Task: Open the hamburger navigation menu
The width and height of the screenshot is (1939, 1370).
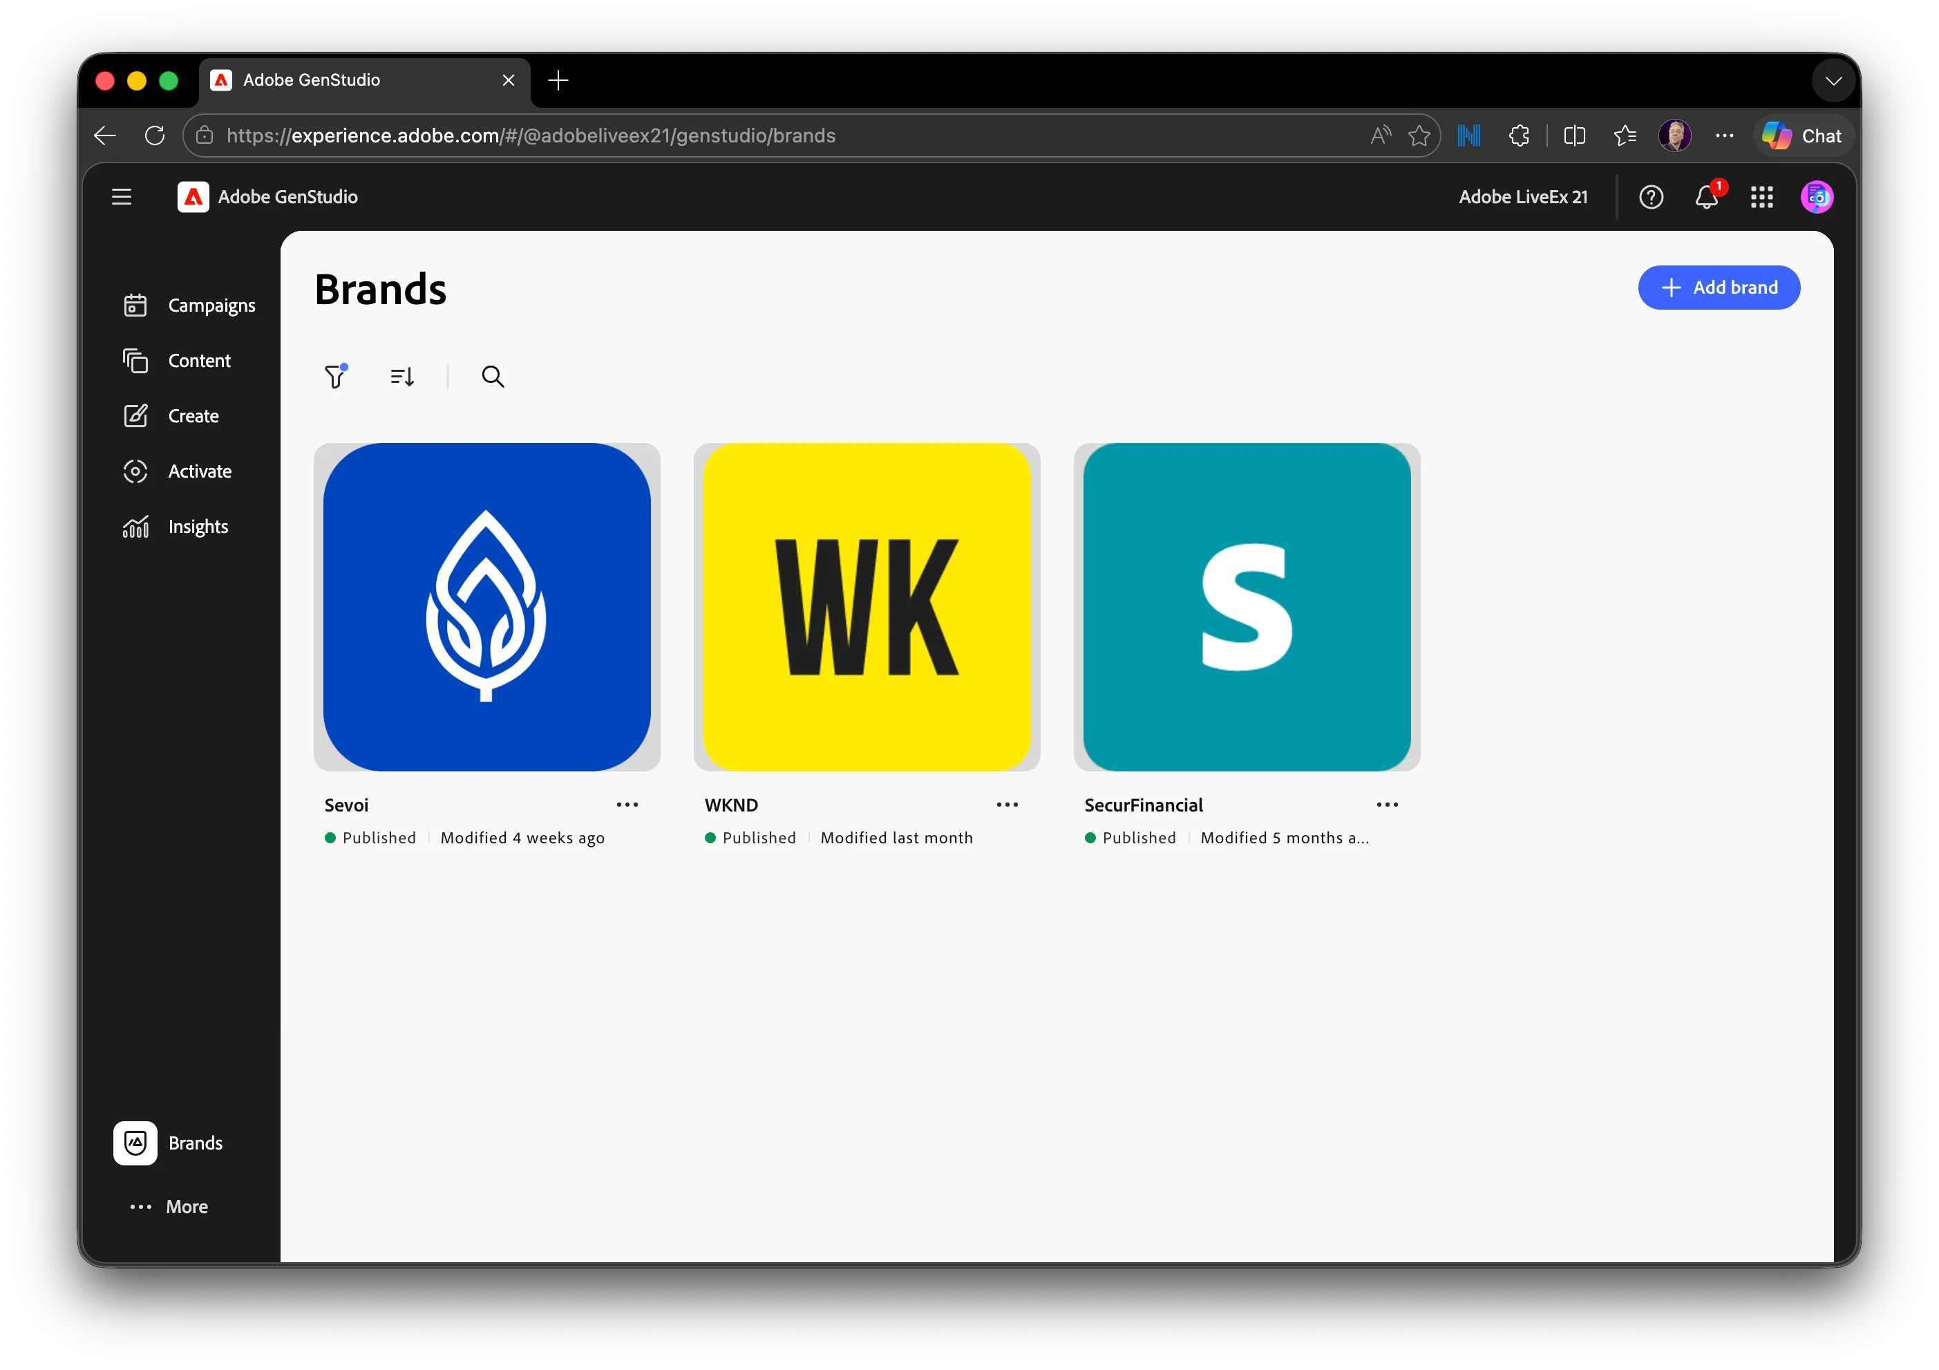Action: pyautogui.click(x=122, y=197)
